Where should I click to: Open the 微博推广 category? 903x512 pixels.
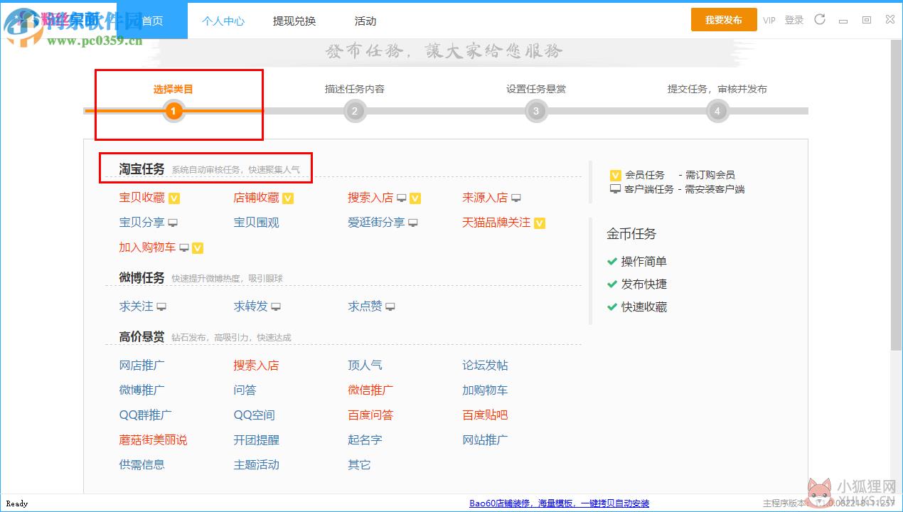[141, 390]
